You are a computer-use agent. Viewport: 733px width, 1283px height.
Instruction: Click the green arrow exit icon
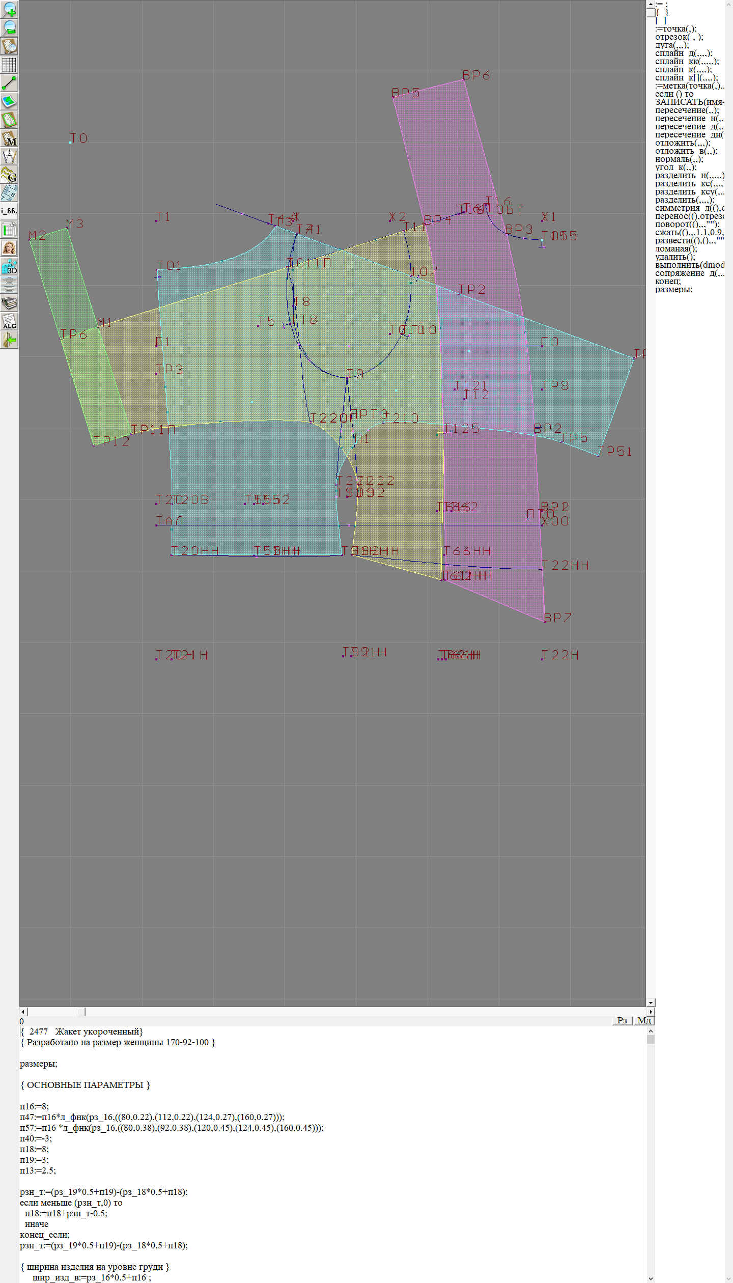(x=9, y=340)
